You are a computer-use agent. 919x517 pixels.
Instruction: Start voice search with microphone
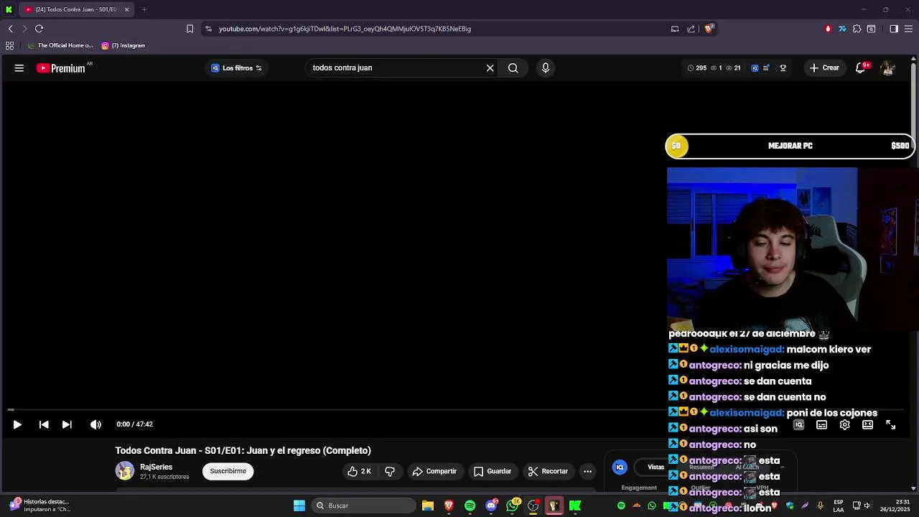pyautogui.click(x=546, y=68)
